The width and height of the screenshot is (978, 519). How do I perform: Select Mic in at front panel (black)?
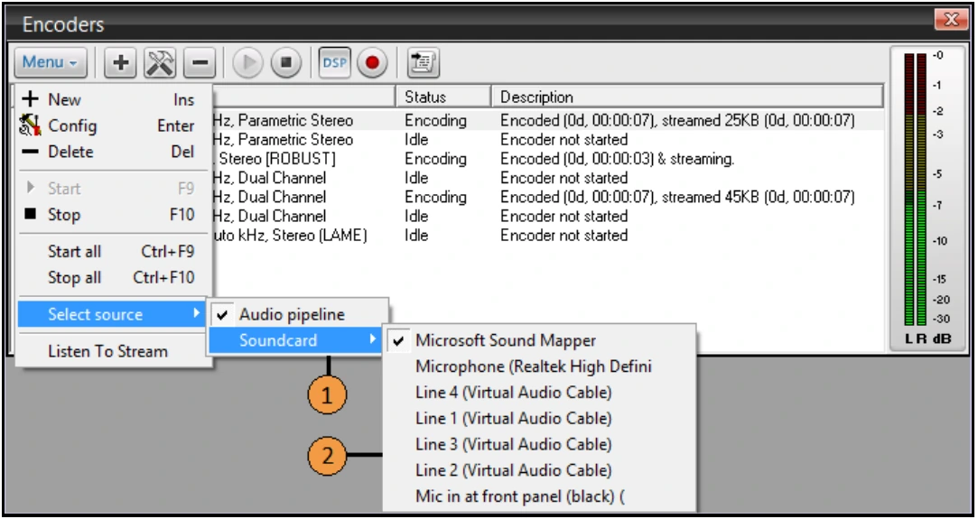coord(539,496)
